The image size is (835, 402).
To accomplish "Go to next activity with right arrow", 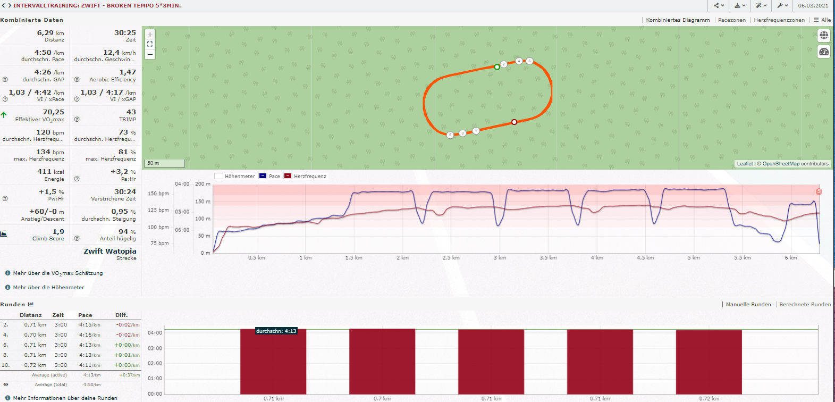I will (x=9, y=5).
